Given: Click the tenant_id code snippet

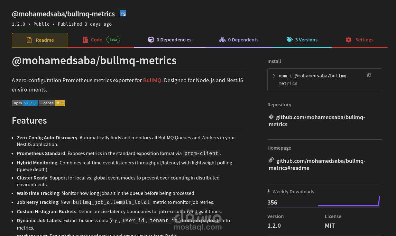Looking at the screenshot, I should pos(164,221).
